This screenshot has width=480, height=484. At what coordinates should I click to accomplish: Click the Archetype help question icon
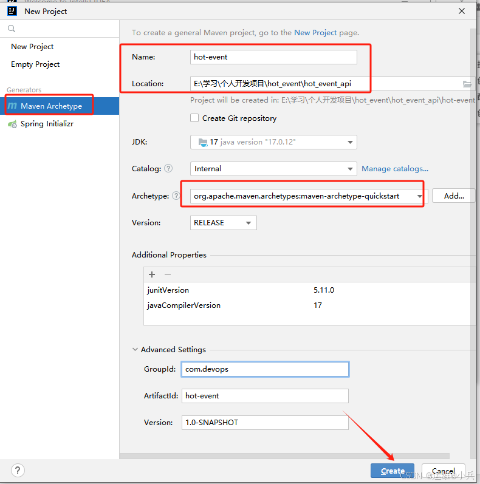pyautogui.click(x=176, y=196)
